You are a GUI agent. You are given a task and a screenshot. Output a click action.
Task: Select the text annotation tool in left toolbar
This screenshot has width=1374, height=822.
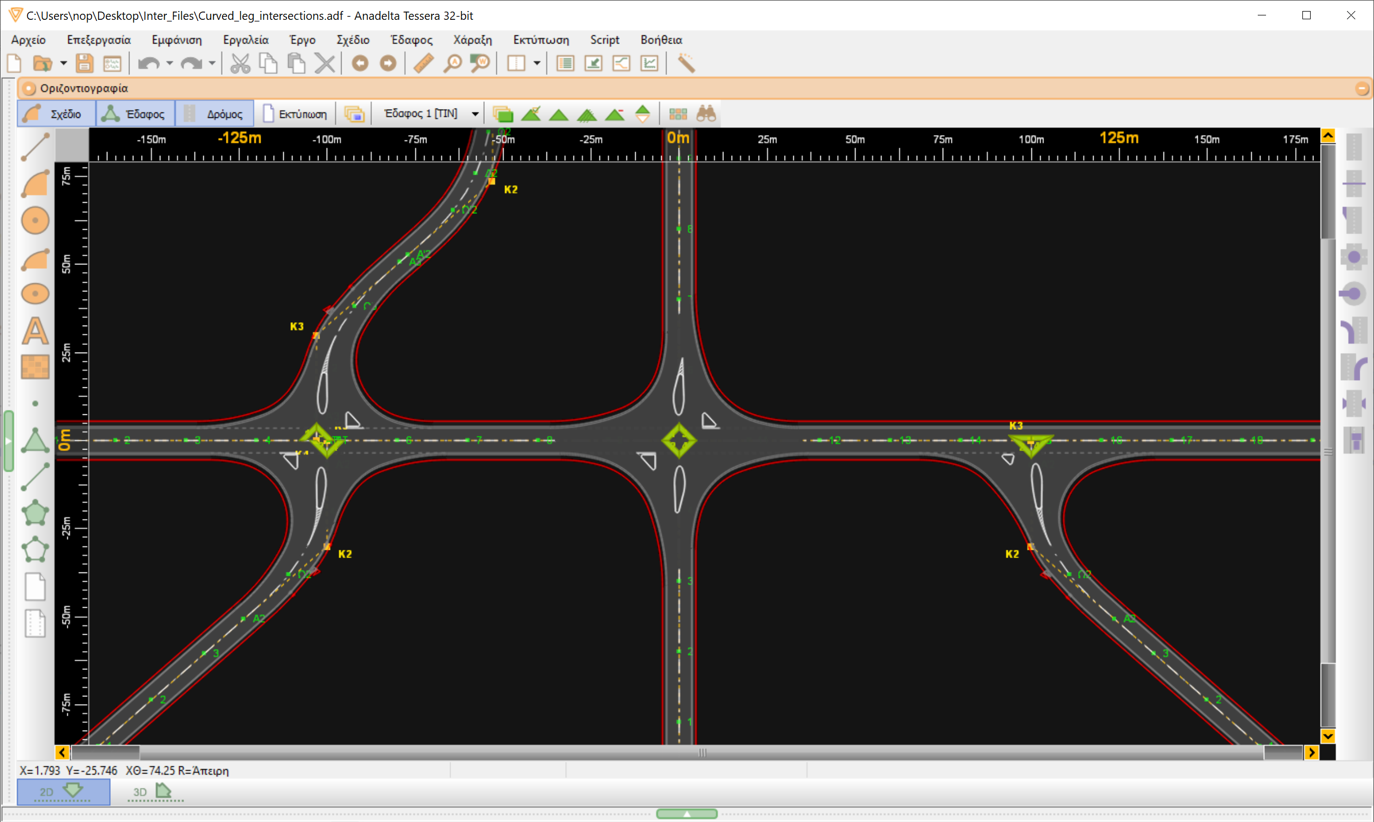pyautogui.click(x=35, y=331)
